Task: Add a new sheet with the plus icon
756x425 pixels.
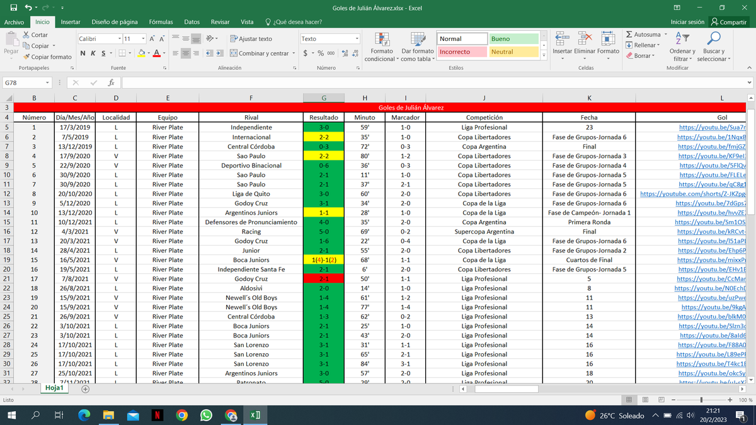Action: (85, 389)
